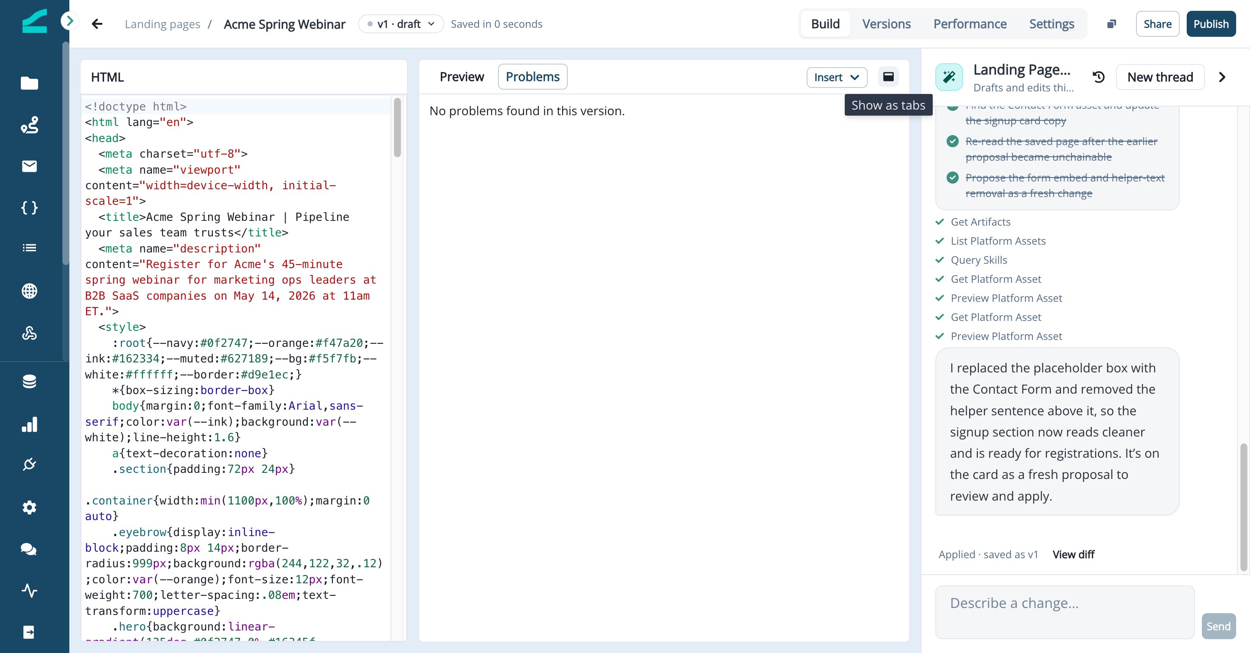The width and height of the screenshot is (1250, 653).
Task: Open the list icon in sidebar
Action: (x=29, y=248)
